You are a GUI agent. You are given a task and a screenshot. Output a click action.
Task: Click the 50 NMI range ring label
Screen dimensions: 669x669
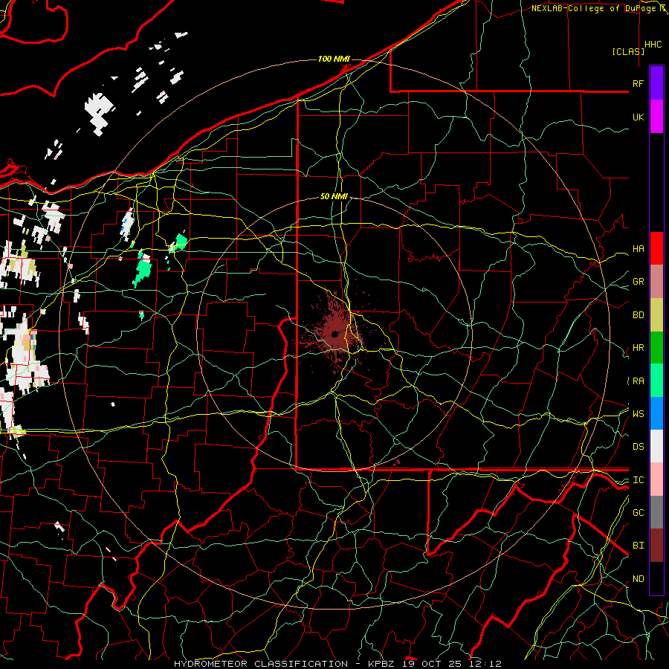[334, 196]
